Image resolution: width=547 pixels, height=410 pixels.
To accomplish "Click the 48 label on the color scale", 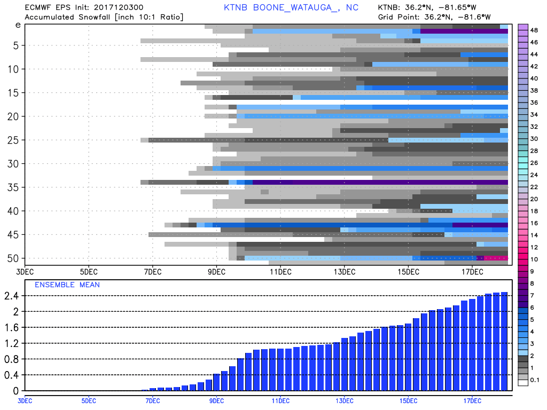I will point(534,30).
